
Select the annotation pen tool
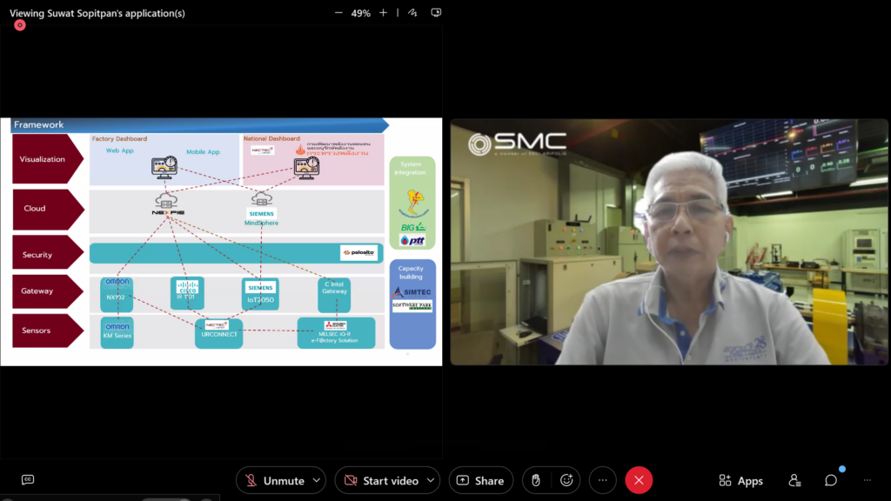pos(409,12)
